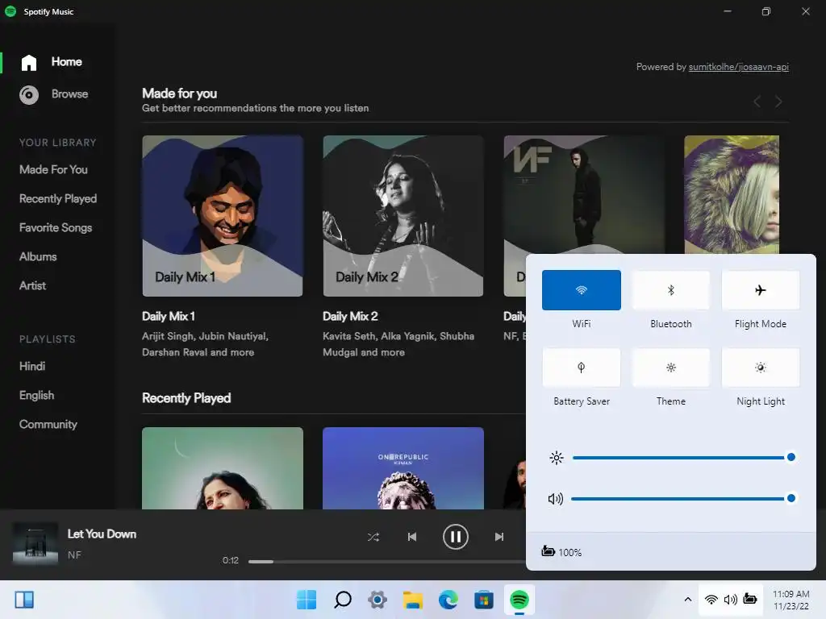Open Made For You library section
The image size is (826, 619).
[x=53, y=169]
